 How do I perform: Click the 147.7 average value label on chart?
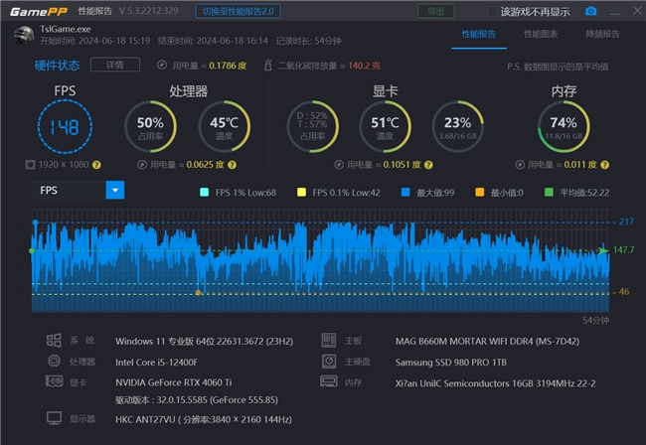pyautogui.click(x=624, y=250)
